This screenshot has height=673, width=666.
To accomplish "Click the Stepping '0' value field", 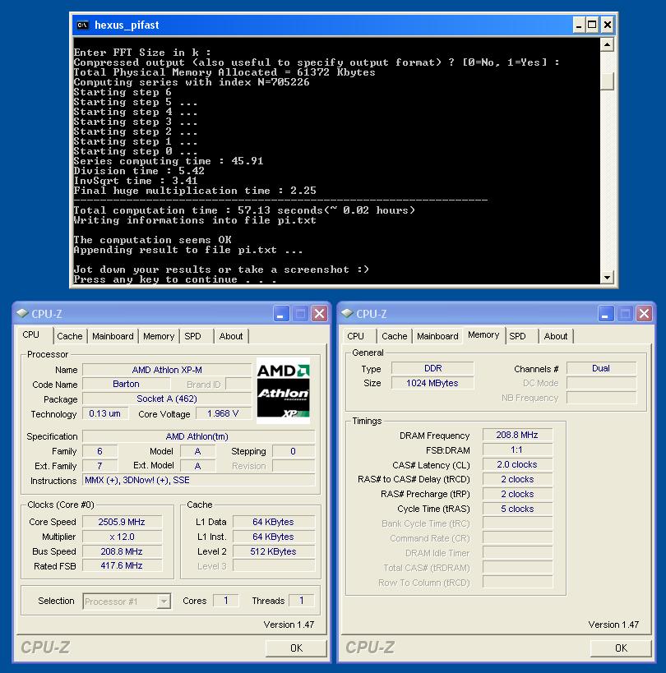I will [294, 451].
